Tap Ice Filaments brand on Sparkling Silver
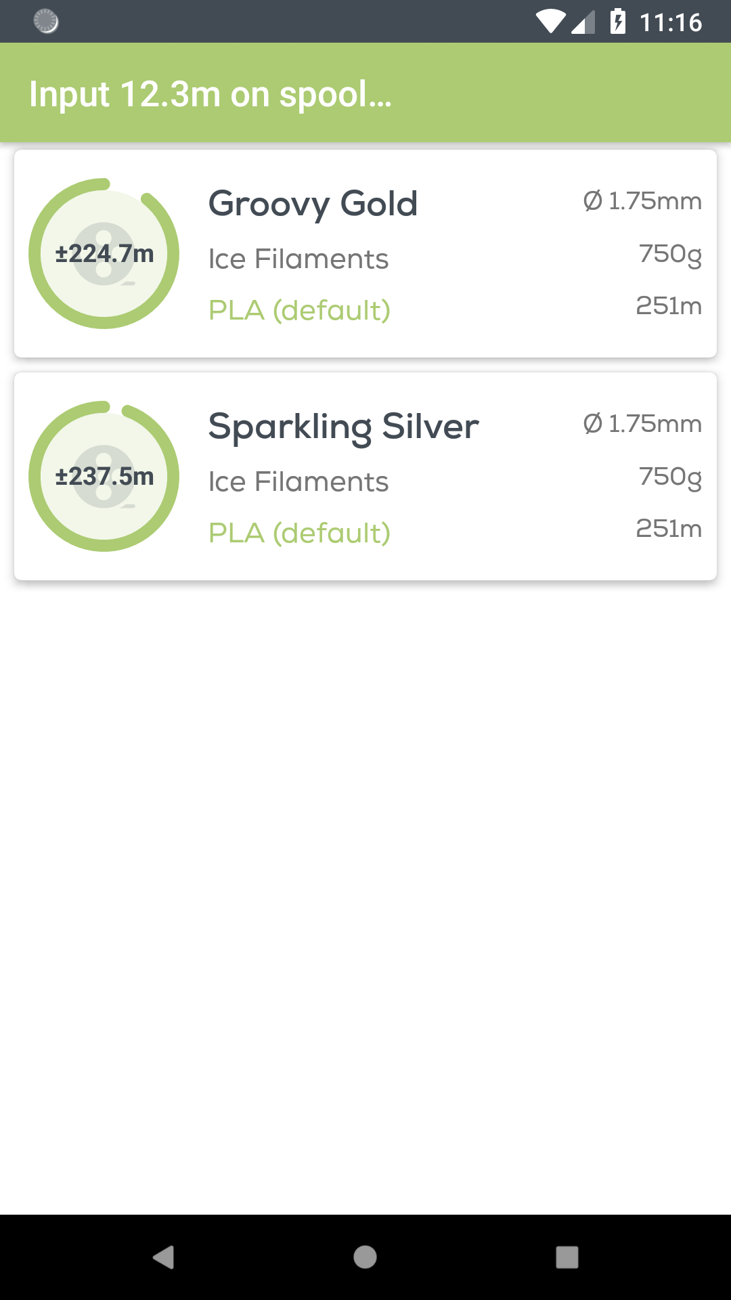Viewport: 731px width, 1300px height. (298, 482)
